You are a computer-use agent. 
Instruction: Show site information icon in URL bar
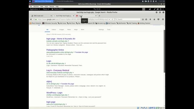[x=34, y=19]
